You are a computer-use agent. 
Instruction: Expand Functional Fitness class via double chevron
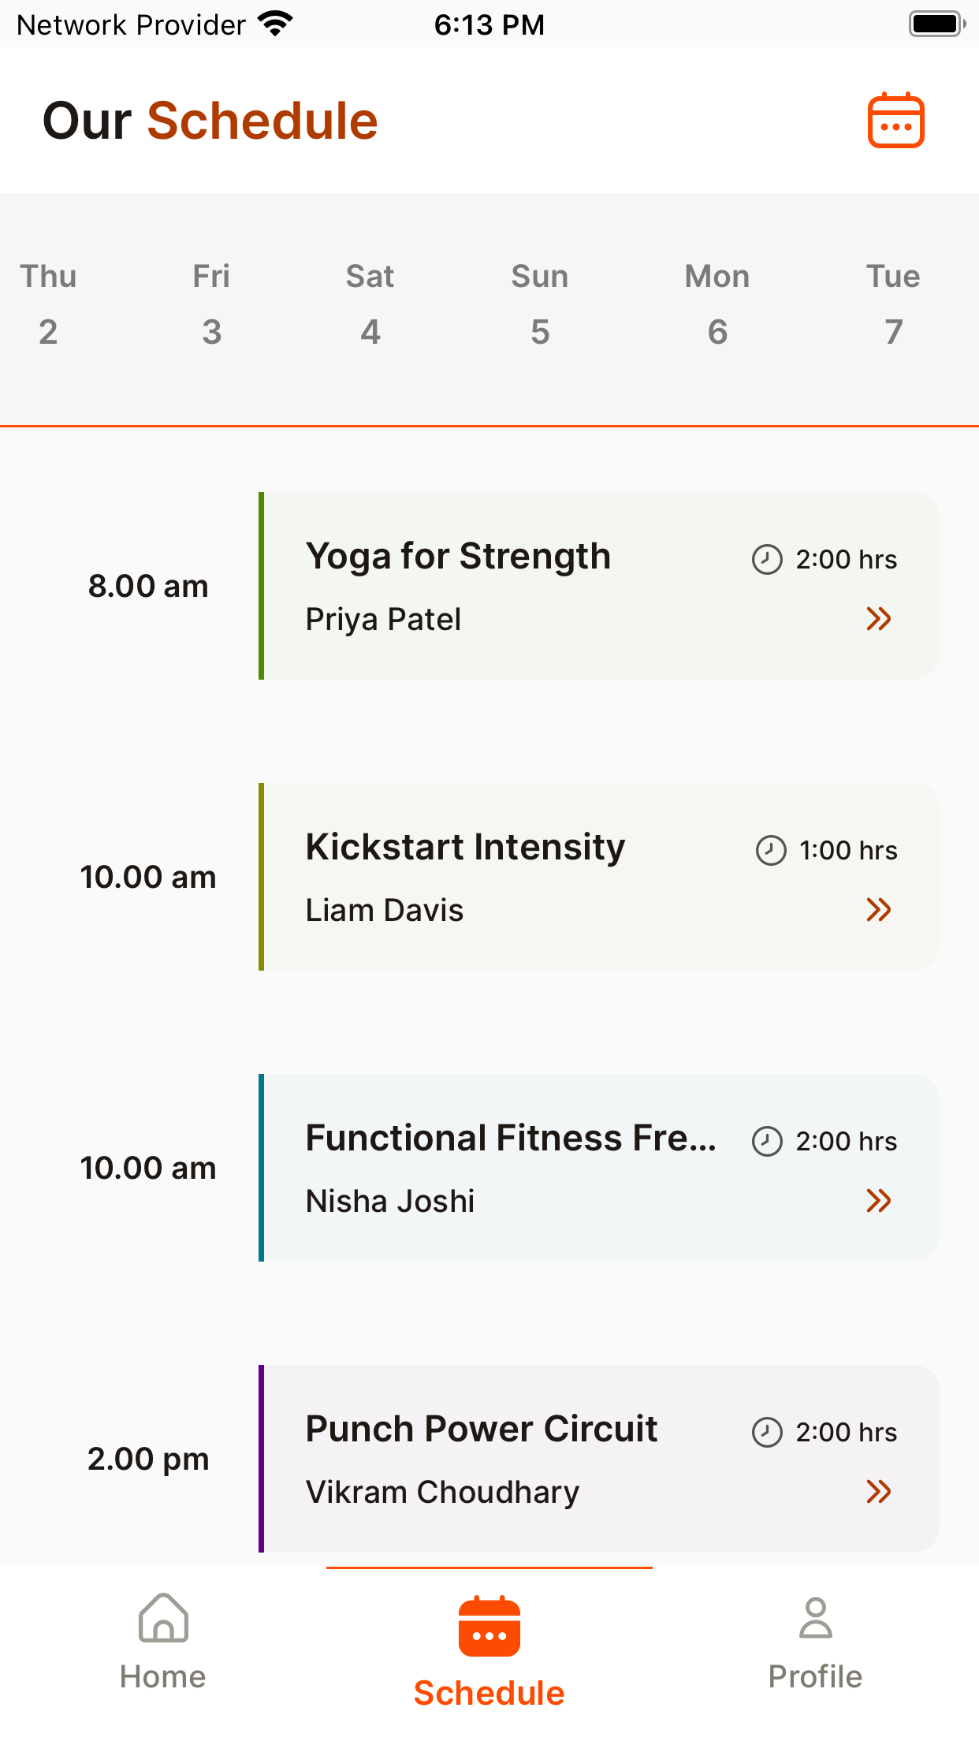point(879,1201)
